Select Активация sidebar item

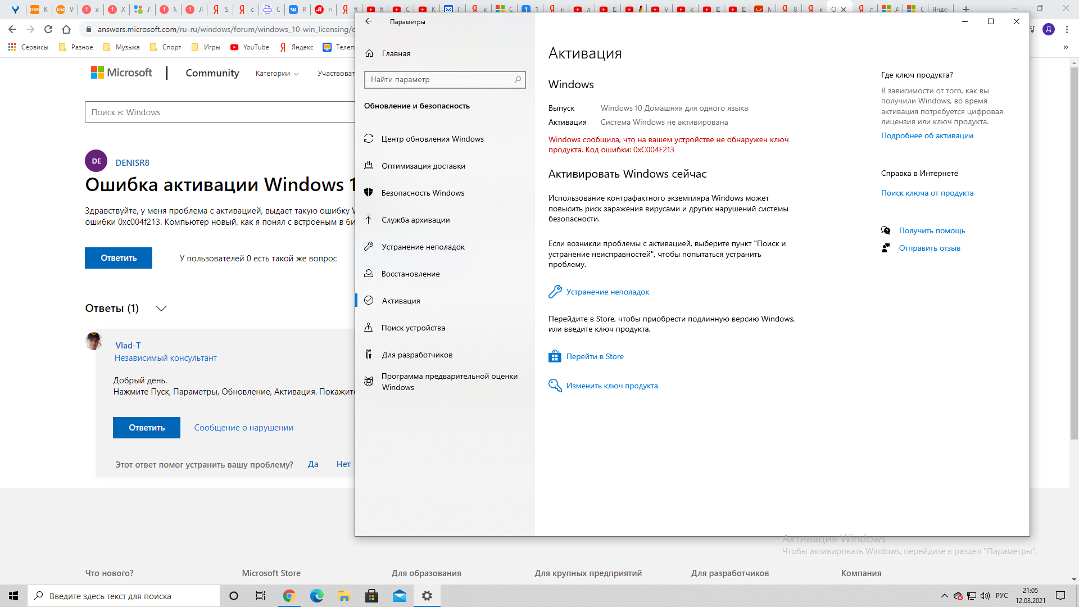(401, 301)
